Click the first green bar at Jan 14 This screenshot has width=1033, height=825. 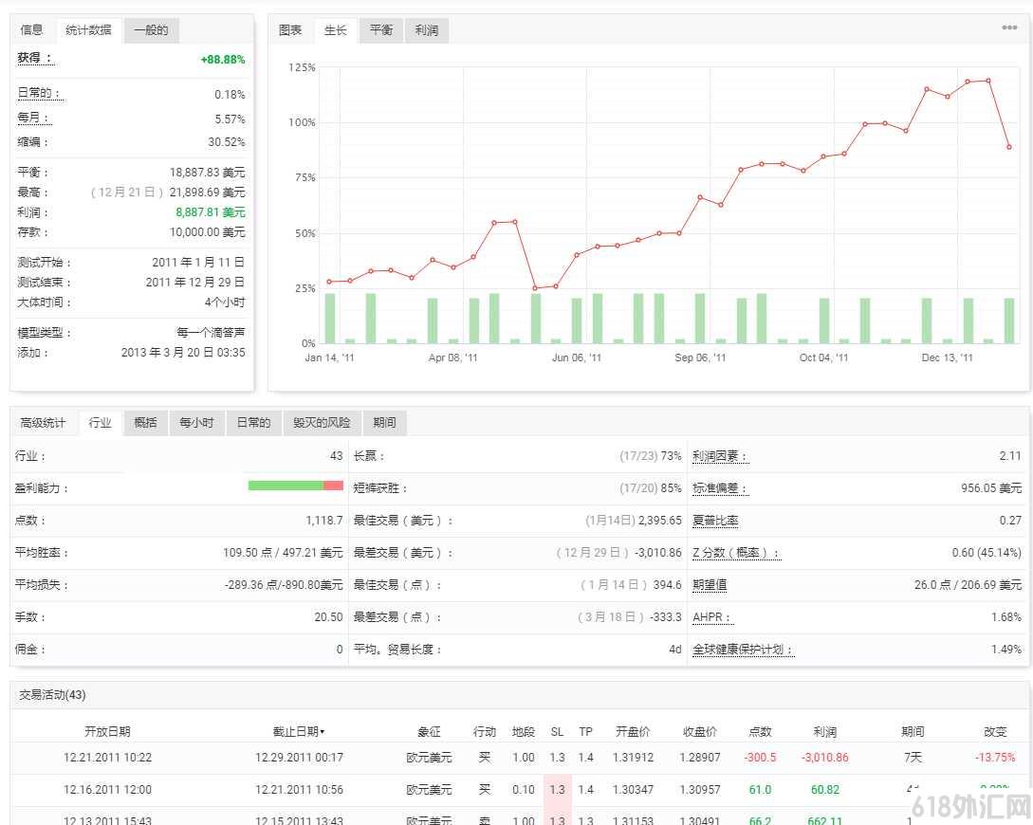click(x=330, y=318)
